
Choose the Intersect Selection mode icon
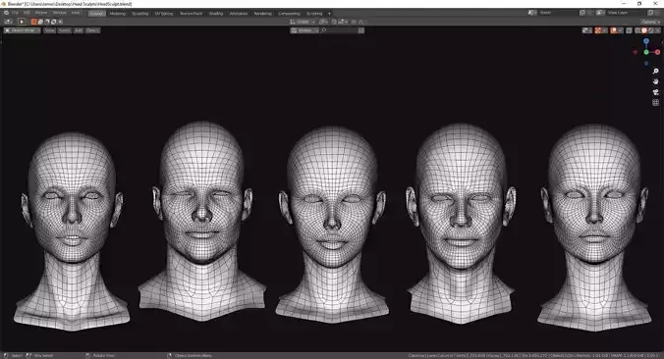point(60,22)
